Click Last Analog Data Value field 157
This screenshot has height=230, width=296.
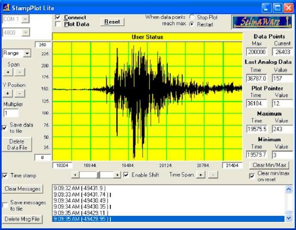[x=282, y=78]
